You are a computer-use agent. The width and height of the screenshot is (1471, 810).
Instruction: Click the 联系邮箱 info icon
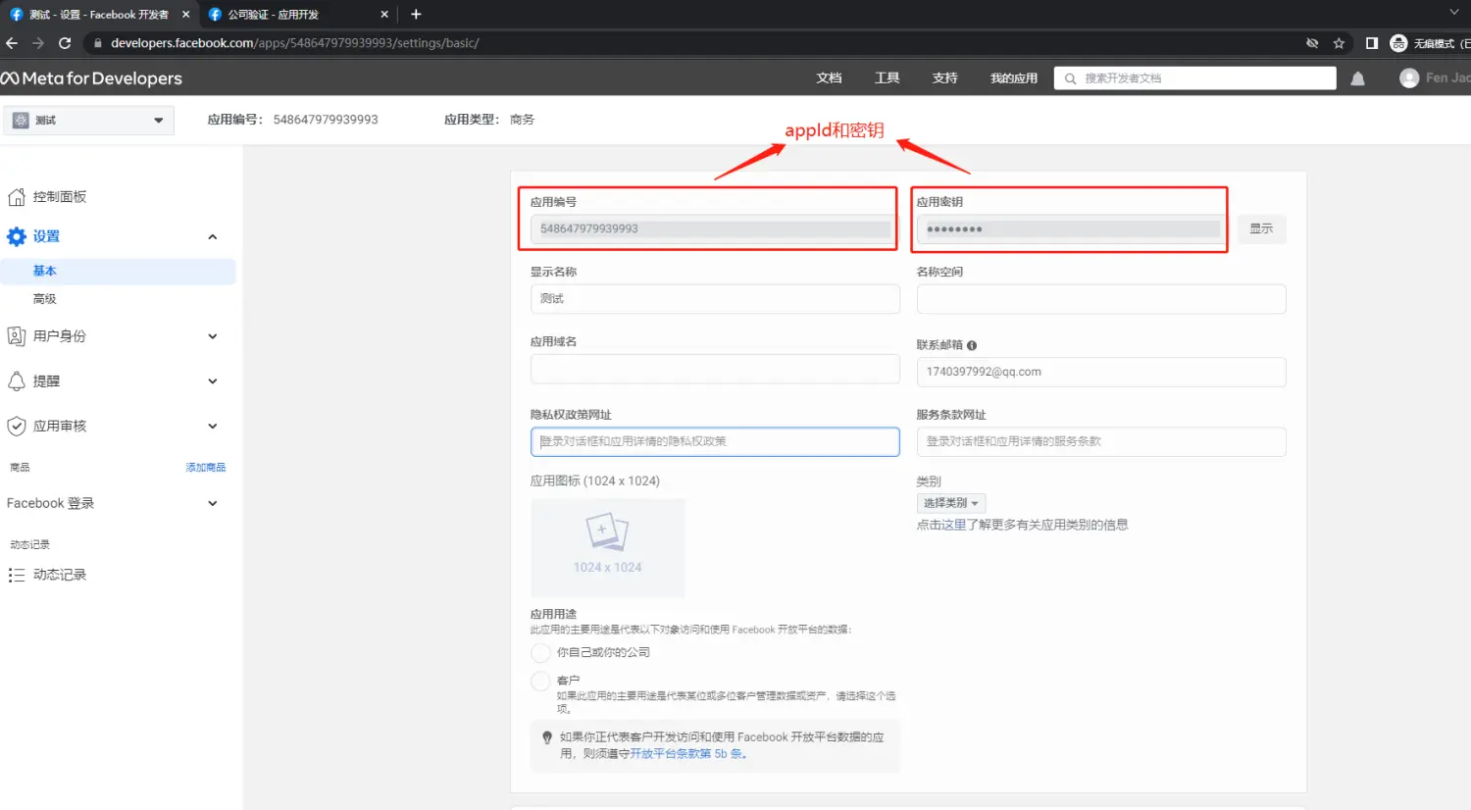click(x=972, y=345)
